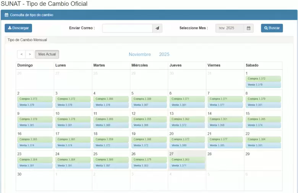Select the Tipo de Cambio Mensual panel title

[x=27, y=40]
